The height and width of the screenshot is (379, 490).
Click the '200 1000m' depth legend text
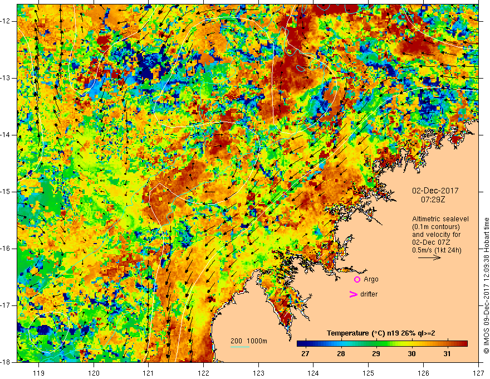point(249,341)
